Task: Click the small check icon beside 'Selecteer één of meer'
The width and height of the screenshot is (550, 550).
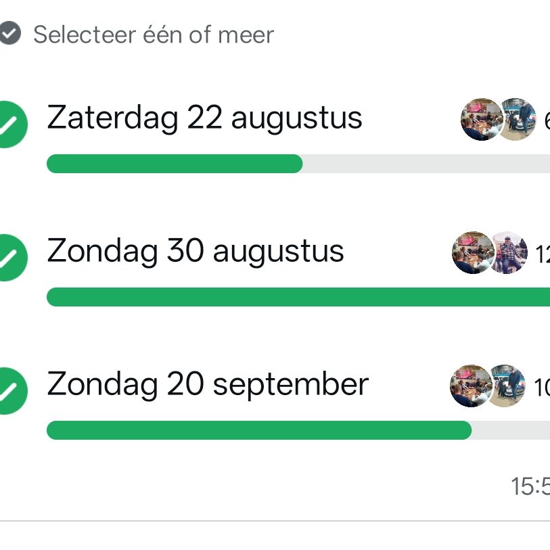Action: (9, 33)
